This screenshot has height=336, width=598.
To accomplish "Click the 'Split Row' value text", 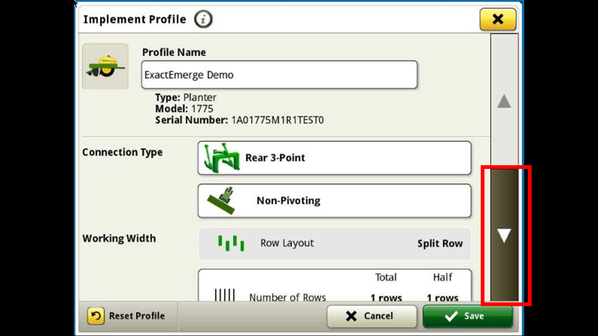I will (x=440, y=244).
